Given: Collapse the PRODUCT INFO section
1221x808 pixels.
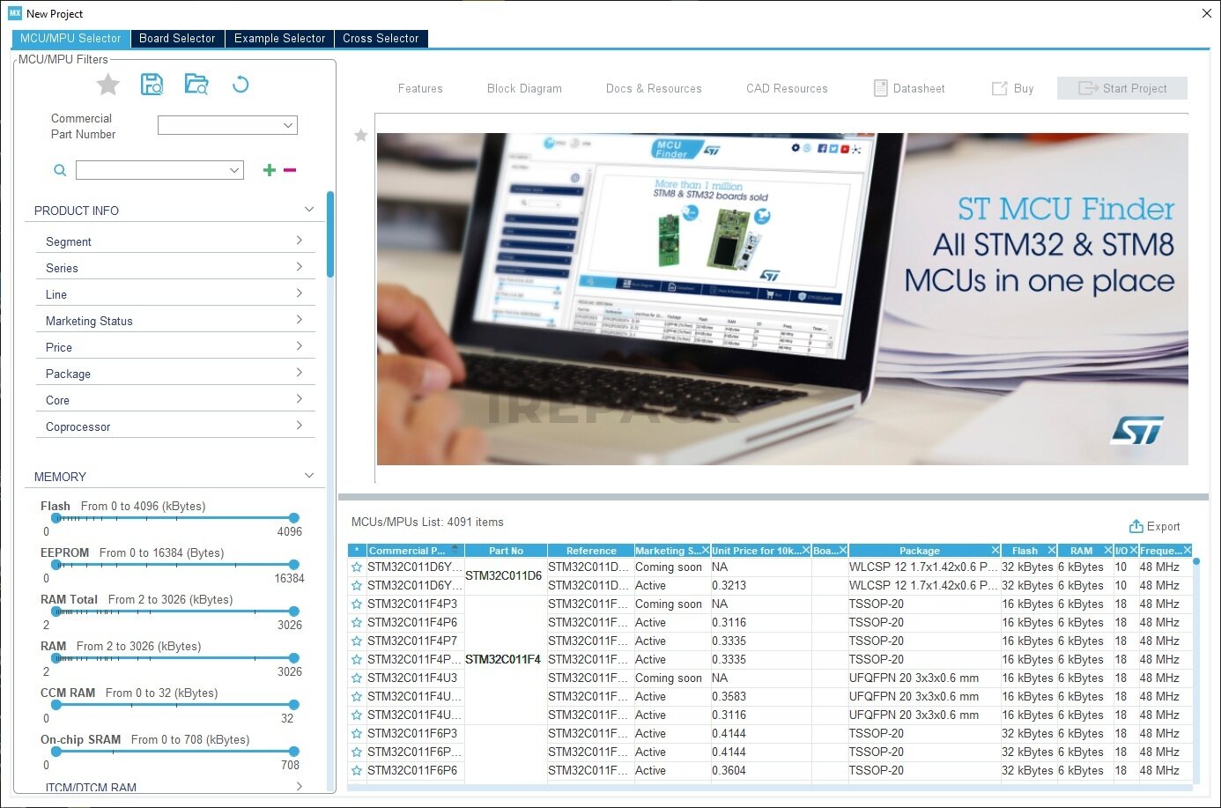Looking at the screenshot, I should point(308,210).
